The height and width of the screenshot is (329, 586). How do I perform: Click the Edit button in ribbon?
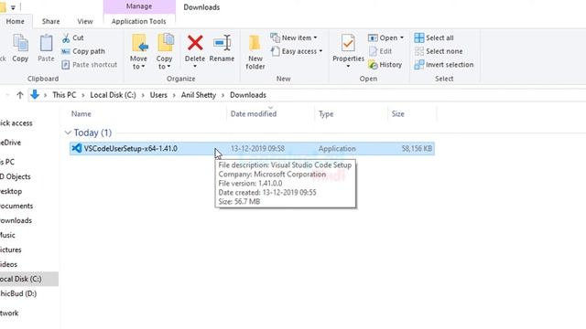tap(380, 51)
